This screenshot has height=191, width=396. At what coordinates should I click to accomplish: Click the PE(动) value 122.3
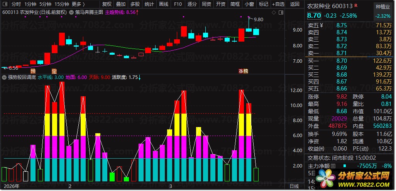(x=385, y=149)
